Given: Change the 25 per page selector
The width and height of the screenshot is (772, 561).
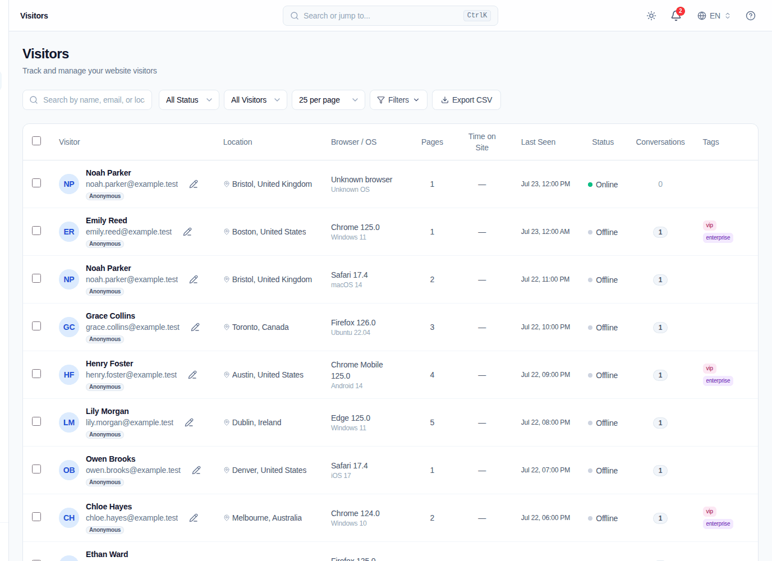Looking at the screenshot, I should [x=328, y=100].
